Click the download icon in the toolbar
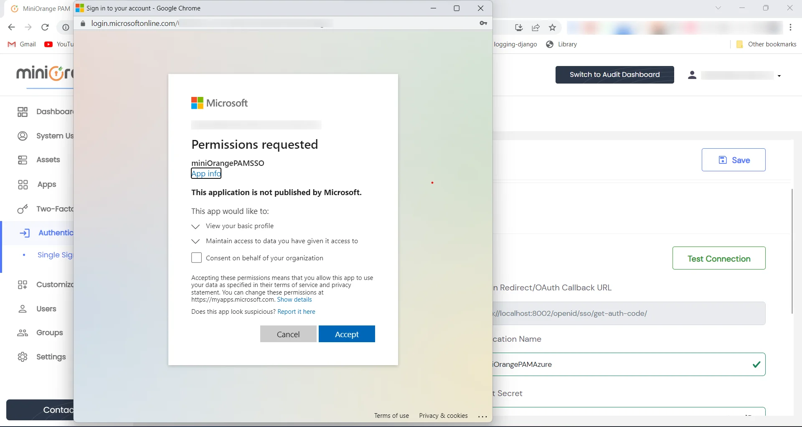The width and height of the screenshot is (802, 427). pos(519,28)
